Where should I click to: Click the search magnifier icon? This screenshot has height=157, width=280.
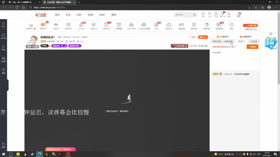tap(194, 15)
